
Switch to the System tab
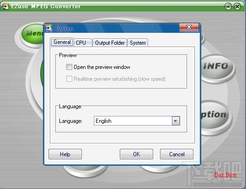(x=138, y=43)
